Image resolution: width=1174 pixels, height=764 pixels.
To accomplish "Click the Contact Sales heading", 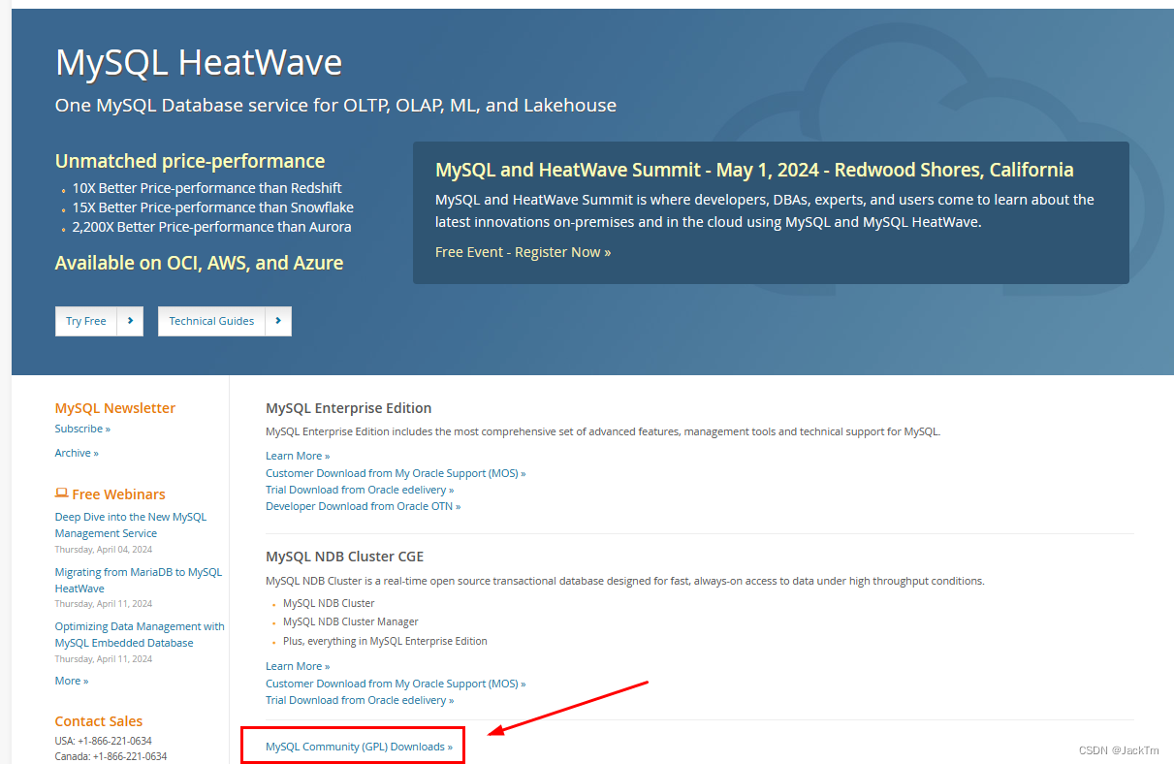I will (x=99, y=721).
